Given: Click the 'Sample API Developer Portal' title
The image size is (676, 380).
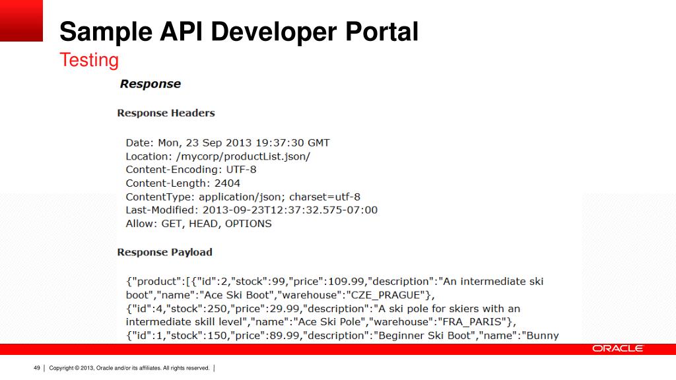Looking at the screenshot, I should click(239, 32).
